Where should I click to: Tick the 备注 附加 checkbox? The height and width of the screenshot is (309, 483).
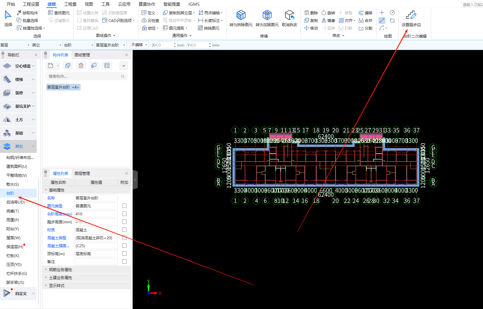pyautogui.click(x=124, y=262)
